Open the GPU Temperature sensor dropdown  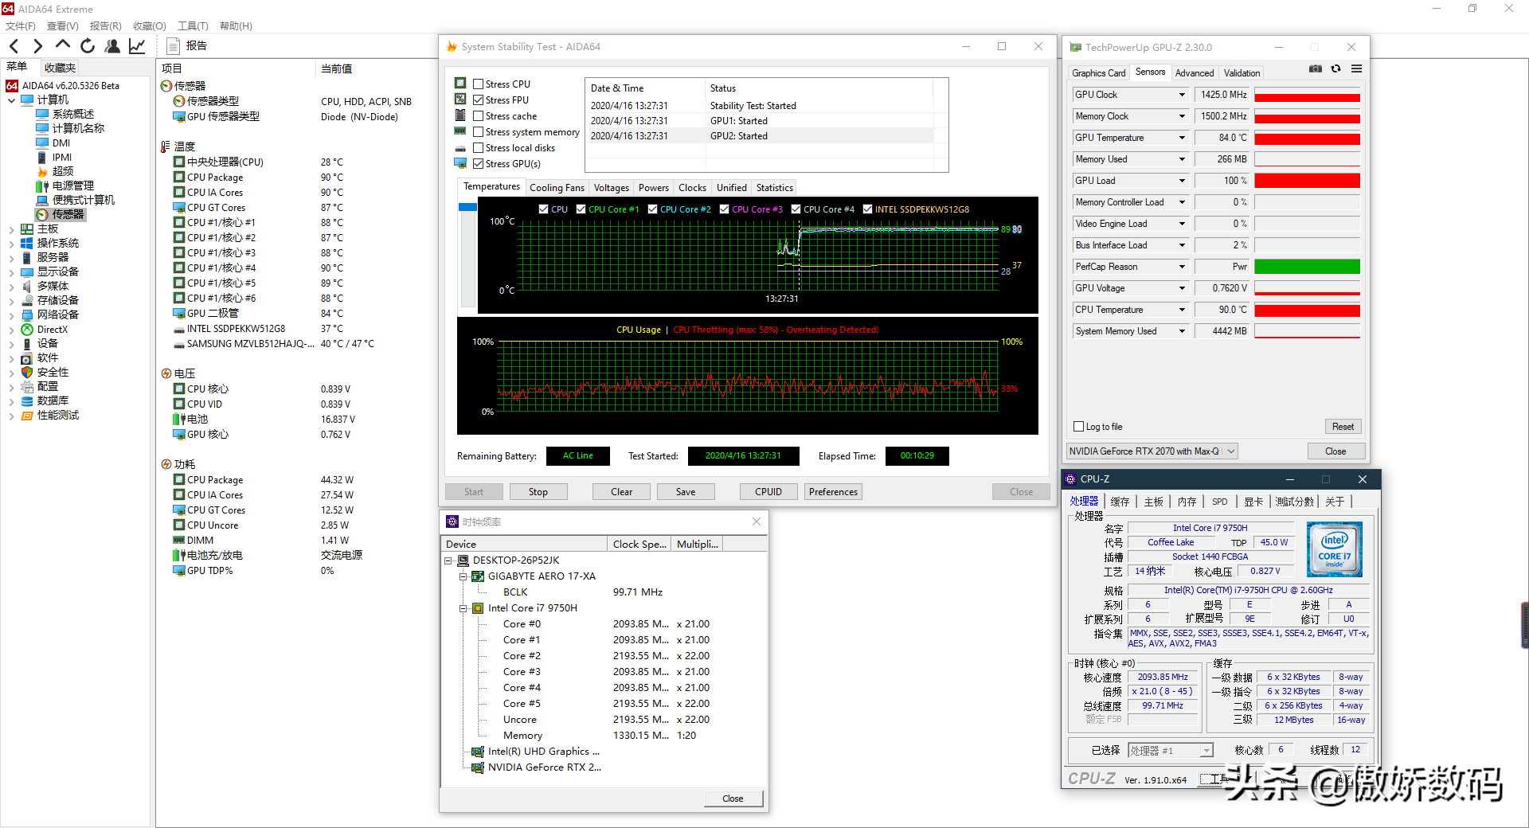click(1182, 138)
